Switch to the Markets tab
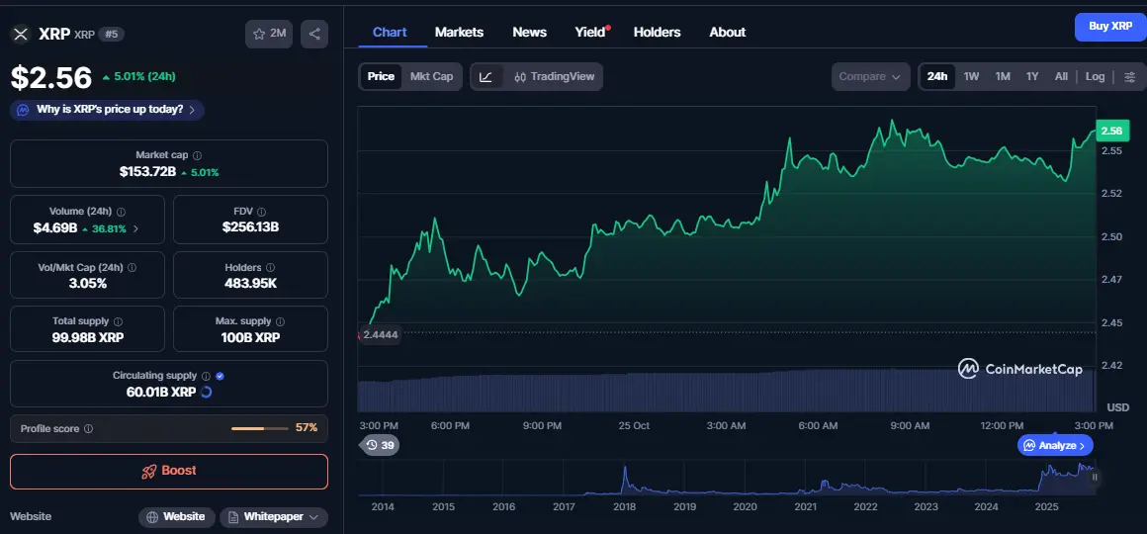The width and height of the screenshot is (1147, 534). (x=459, y=32)
